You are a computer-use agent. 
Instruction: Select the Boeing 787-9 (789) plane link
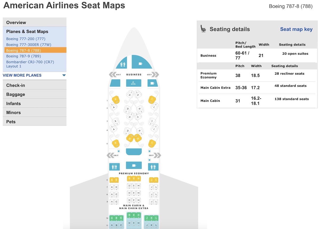pyautogui.click(x=24, y=56)
